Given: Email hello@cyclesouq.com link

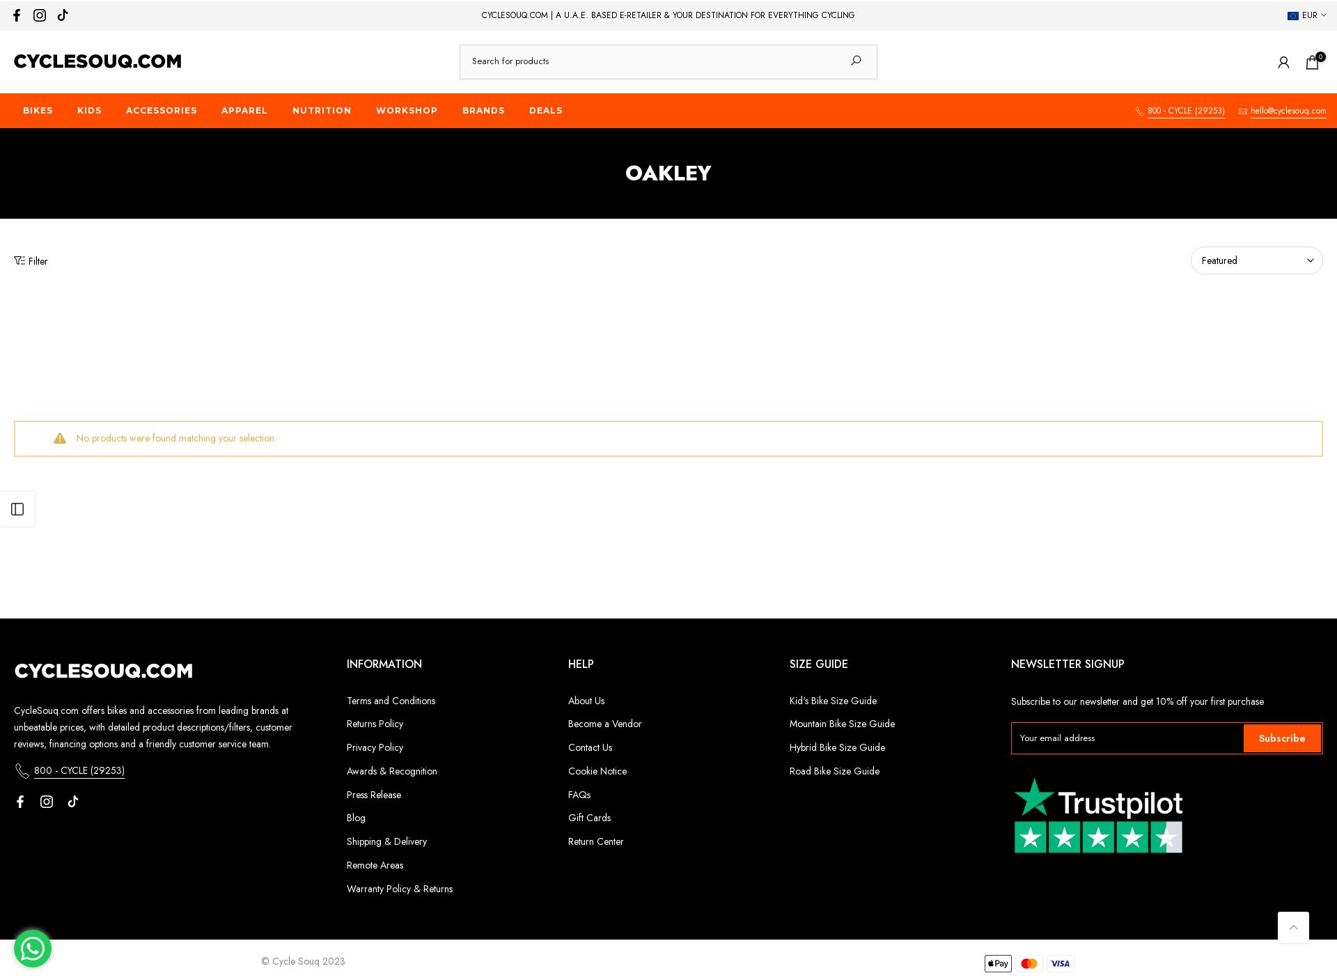Looking at the screenshot, I should pos(1288,111).
